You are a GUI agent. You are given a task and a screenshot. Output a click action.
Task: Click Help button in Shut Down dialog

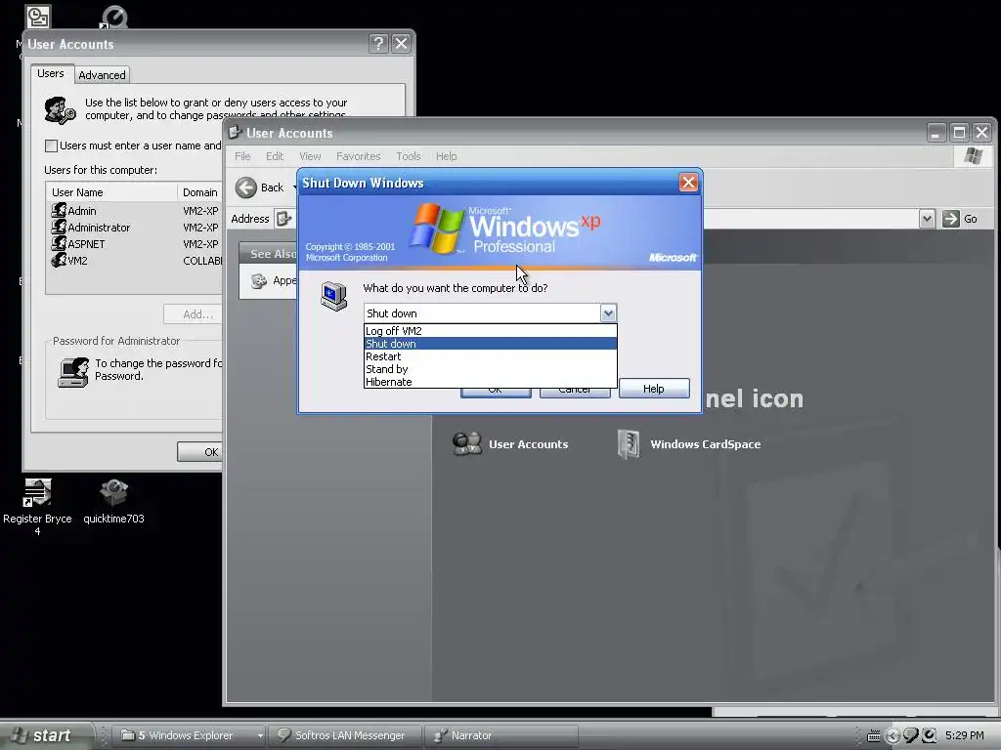point(654,389)
